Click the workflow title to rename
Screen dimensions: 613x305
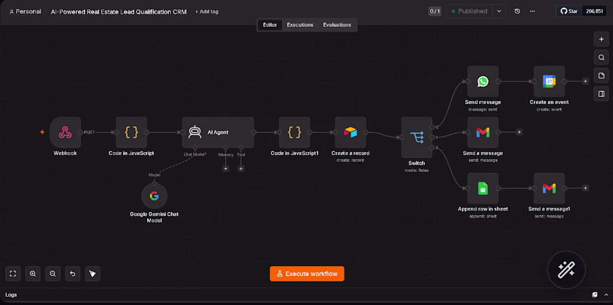[119, 12]
